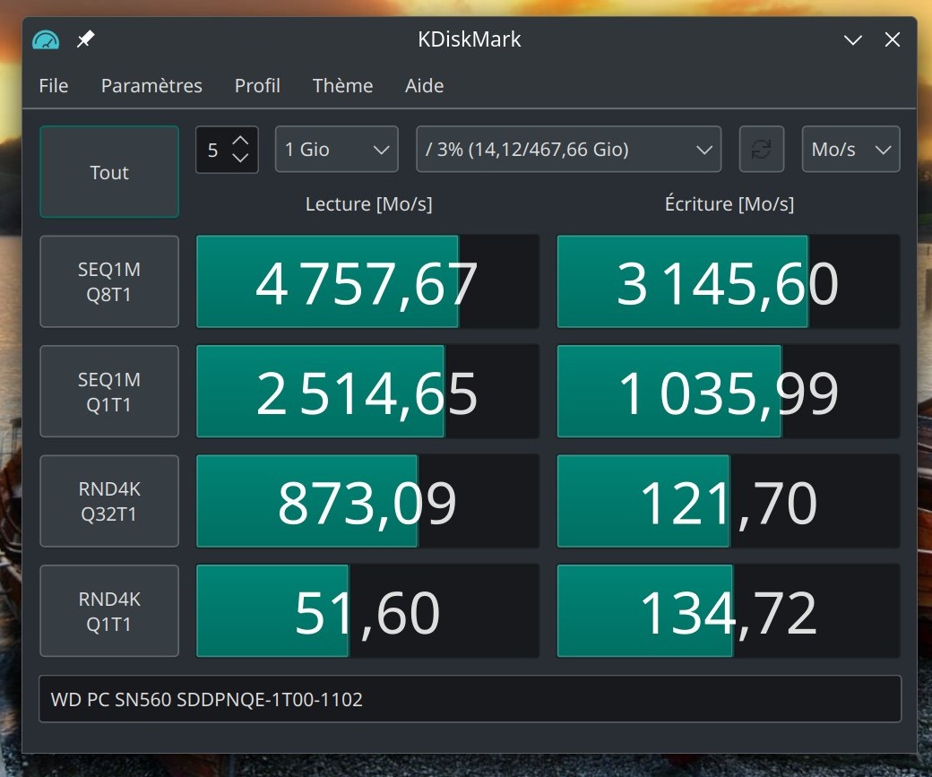The image size is (932, 777).
Task: Run the RND4K Q1T1 benchmark
Action: 108,610
